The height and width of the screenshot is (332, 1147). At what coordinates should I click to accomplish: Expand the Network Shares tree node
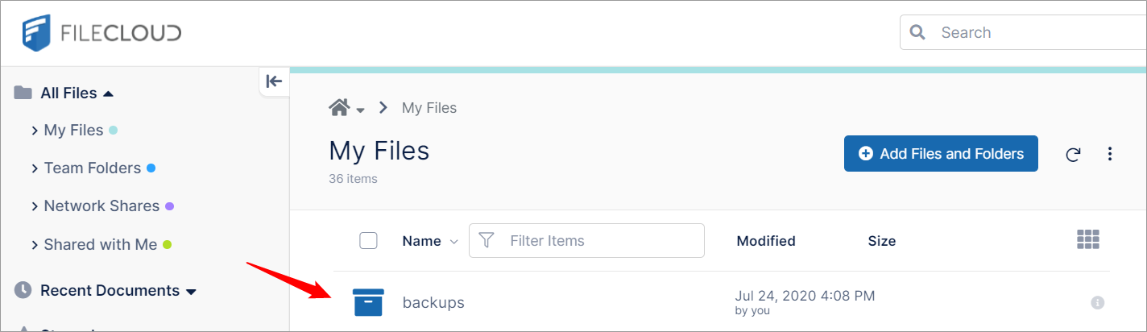pos(35,206)
